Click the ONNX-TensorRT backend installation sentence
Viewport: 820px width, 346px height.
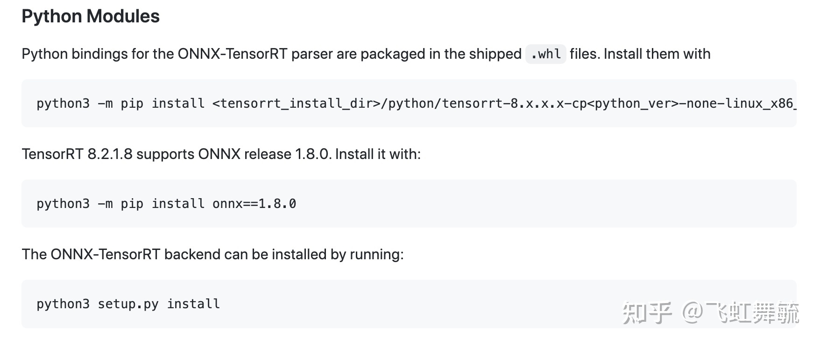pyautogui.click(x=213, y=255)
